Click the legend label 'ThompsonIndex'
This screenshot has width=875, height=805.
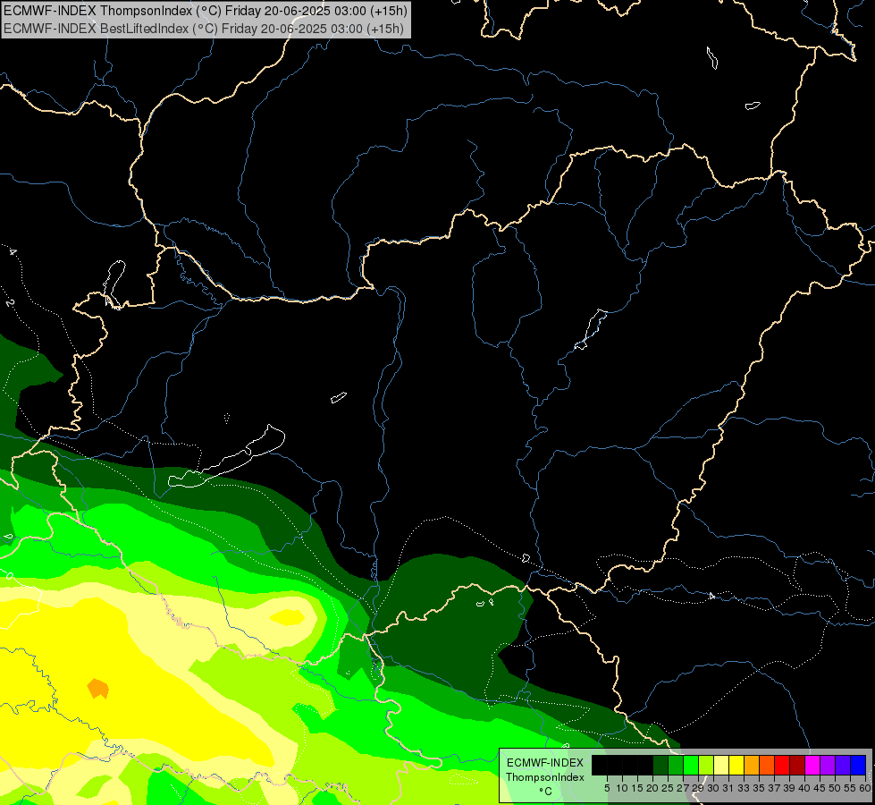(545, 777)
